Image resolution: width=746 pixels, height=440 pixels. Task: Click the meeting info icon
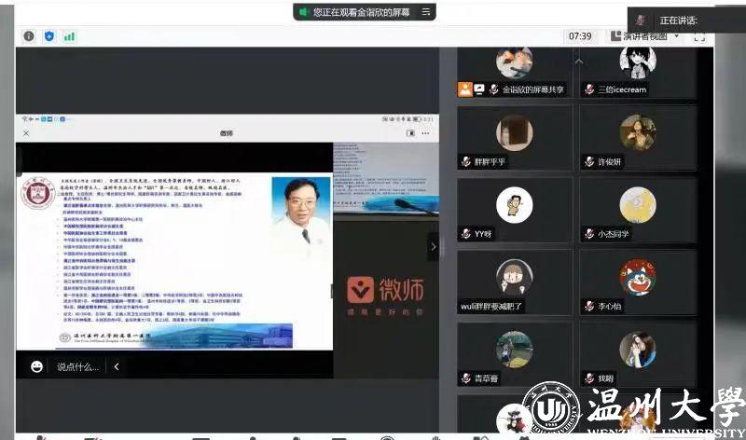[29, 36]
